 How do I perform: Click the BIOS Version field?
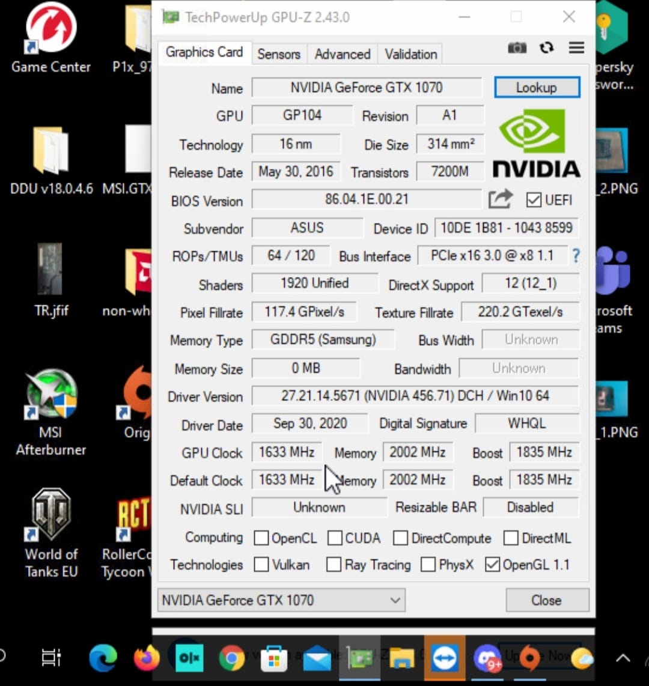[367, 199]
